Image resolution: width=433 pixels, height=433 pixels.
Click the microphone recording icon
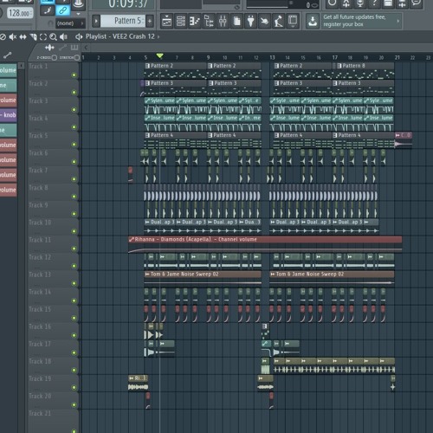pos(360,3)
